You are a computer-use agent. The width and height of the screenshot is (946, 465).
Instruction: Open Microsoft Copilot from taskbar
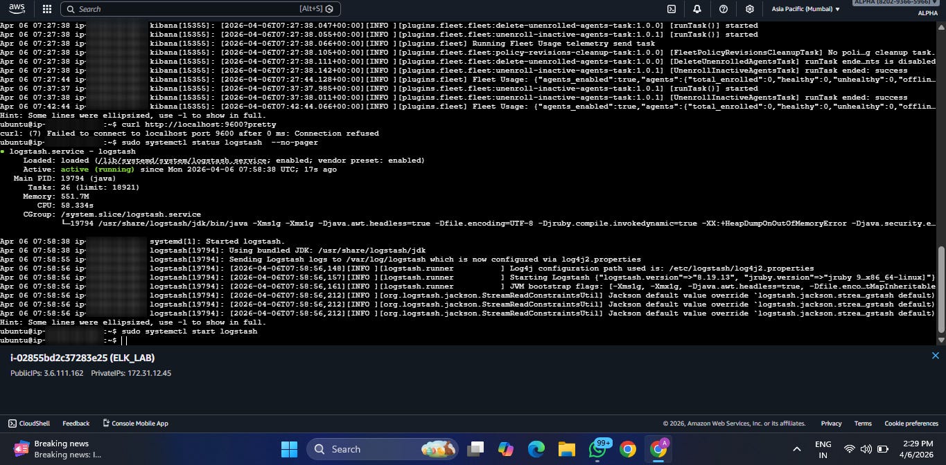(x=505, y=449)
